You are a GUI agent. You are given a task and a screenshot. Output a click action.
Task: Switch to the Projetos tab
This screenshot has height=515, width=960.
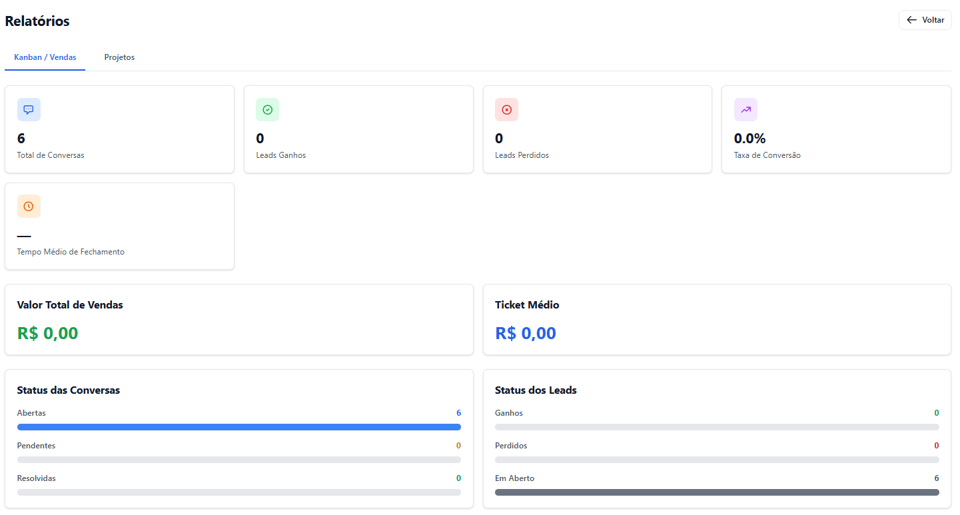click(119, 57)
